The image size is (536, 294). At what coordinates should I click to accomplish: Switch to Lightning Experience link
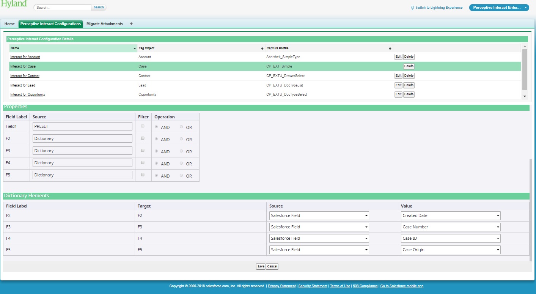[x=439, y=8]
